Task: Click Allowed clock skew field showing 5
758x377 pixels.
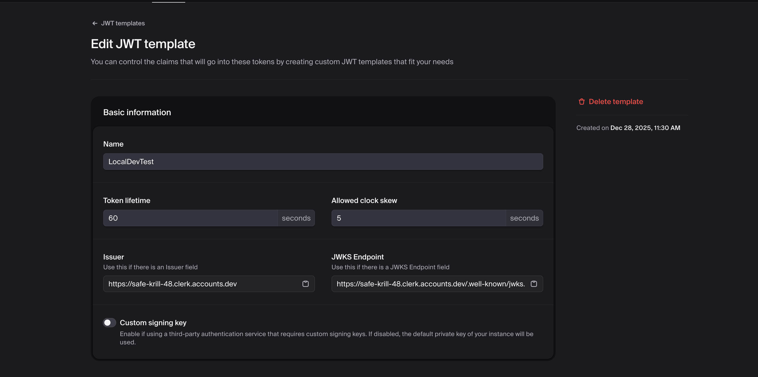Action: pos(418,218)
